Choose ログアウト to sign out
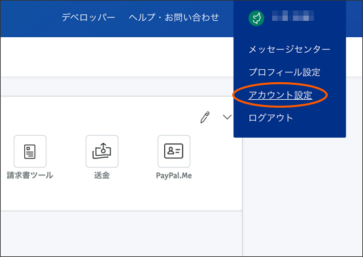The image size is (363, 257). pos(271,118)
